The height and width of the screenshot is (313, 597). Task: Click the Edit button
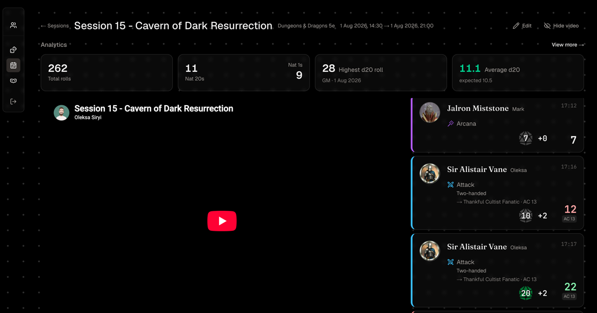click(x=522, y=26)
